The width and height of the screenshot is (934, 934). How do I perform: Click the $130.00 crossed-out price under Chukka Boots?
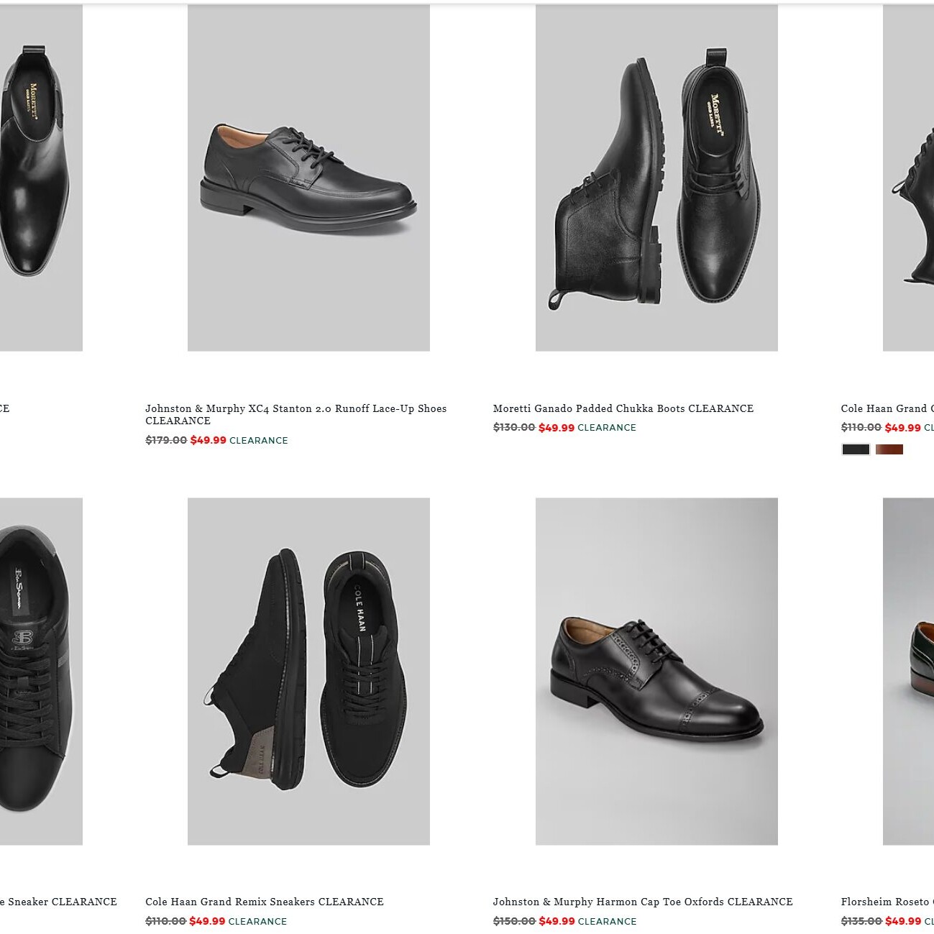513,427
